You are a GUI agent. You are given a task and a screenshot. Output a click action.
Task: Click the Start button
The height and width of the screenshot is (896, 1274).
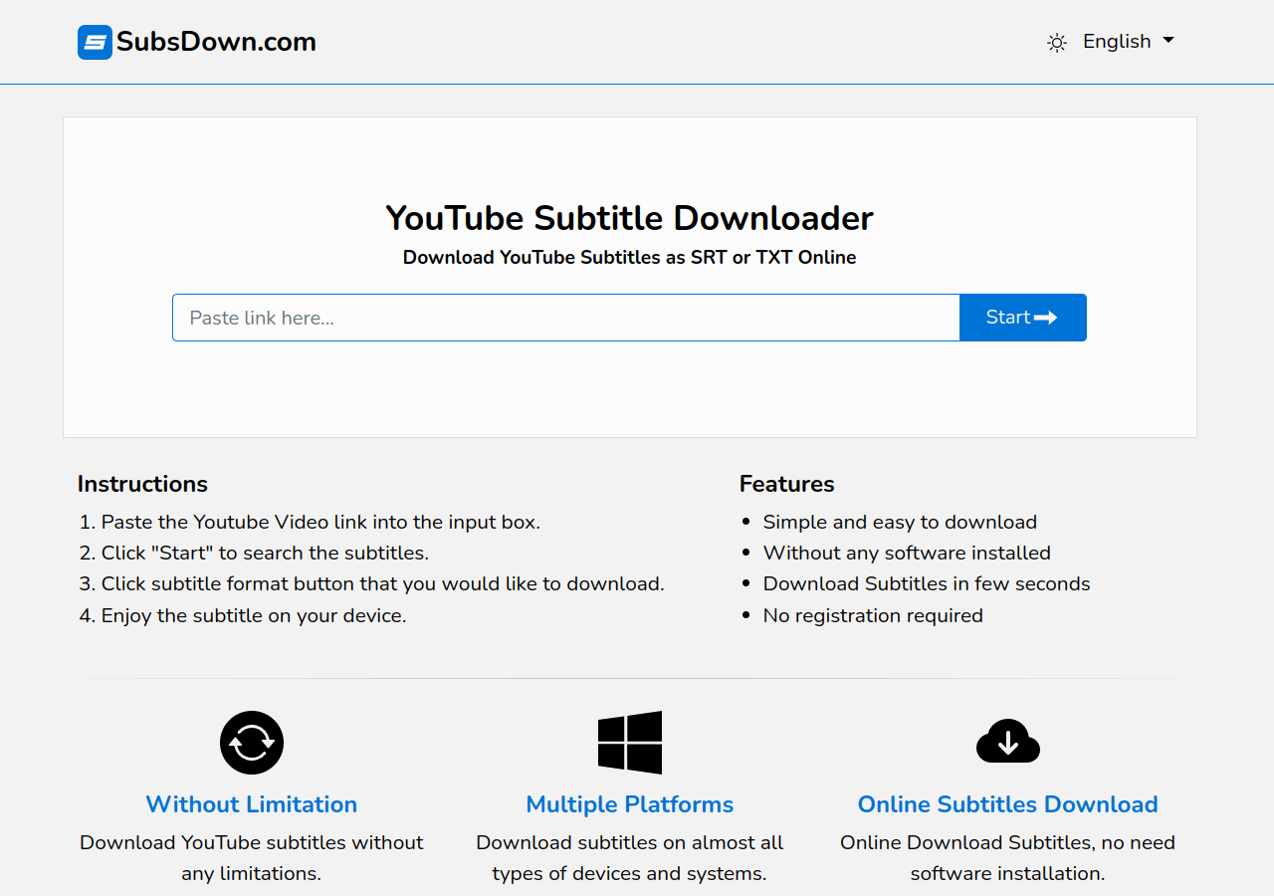coord(1022,318)
